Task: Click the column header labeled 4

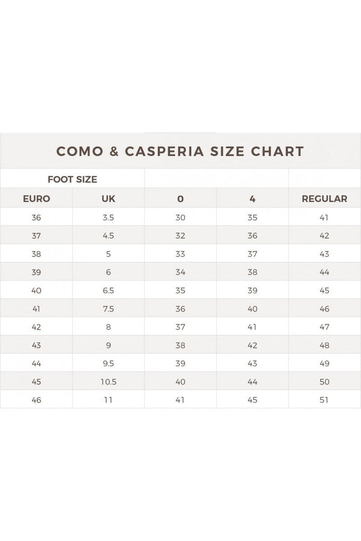Action: click(x=252, y=199)
